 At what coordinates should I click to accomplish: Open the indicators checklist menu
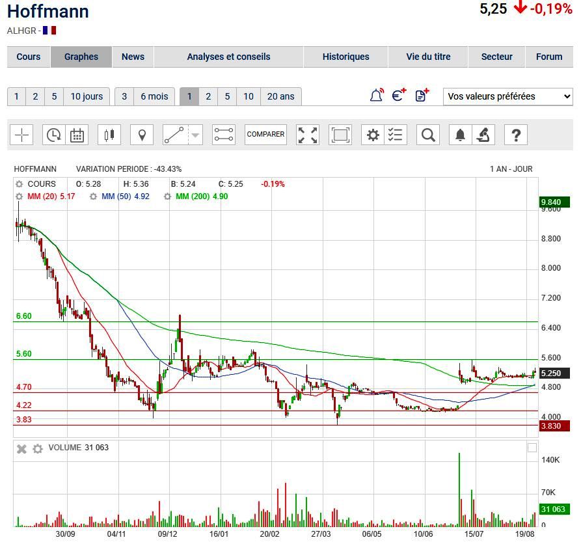(396, 135)
